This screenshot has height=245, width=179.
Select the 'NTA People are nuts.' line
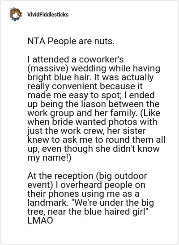(71, 41)
